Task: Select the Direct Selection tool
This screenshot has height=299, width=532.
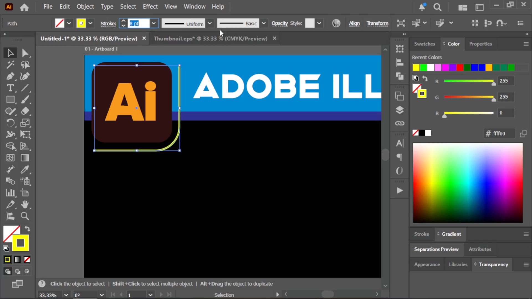Action: coord(25,53)
